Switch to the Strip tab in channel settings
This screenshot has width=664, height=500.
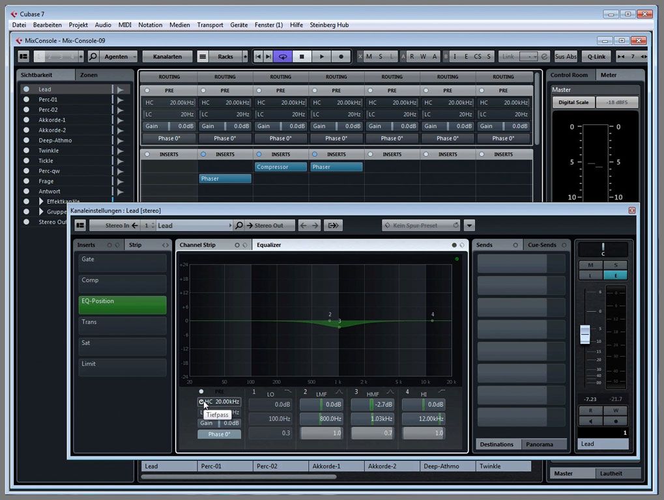coord(135,245)
